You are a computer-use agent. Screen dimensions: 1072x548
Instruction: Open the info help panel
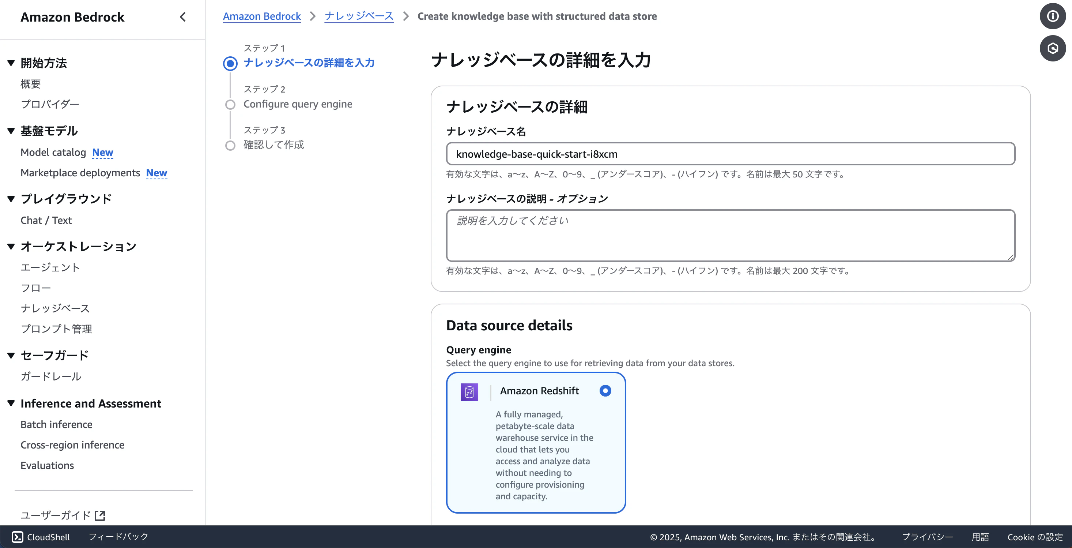point(1053,16)
